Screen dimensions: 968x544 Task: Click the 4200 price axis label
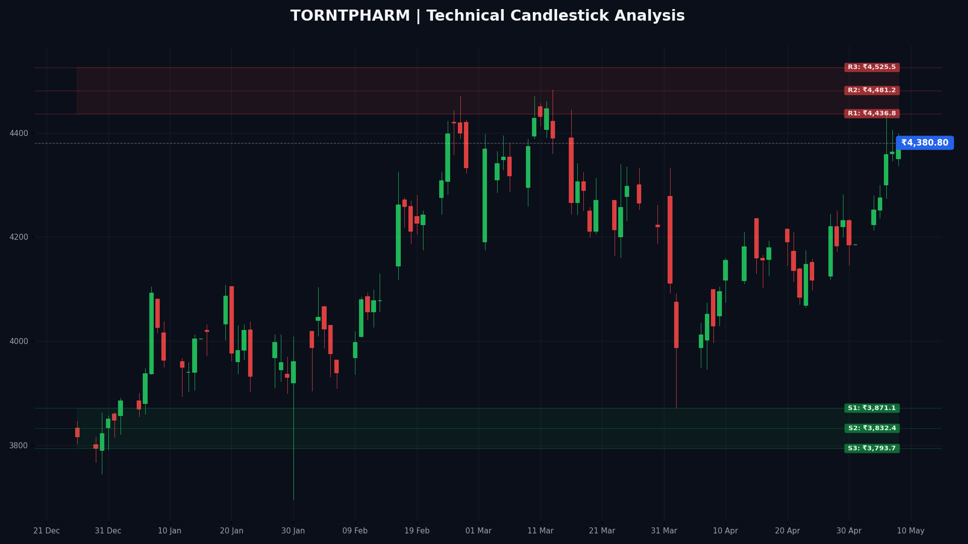[x=19, y=237]
